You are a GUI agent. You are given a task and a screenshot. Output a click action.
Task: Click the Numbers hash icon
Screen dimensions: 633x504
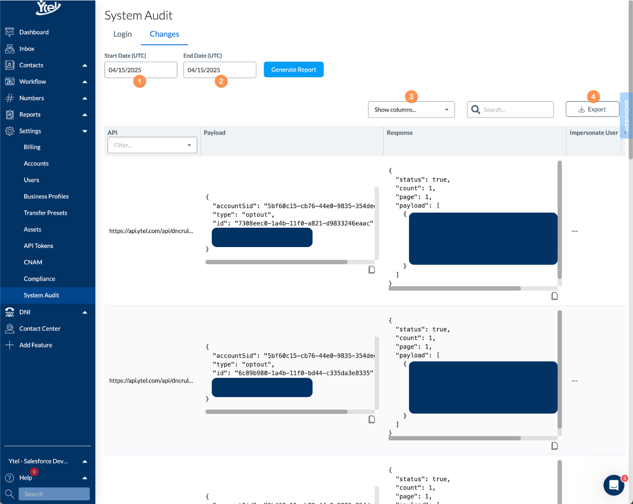9,98
